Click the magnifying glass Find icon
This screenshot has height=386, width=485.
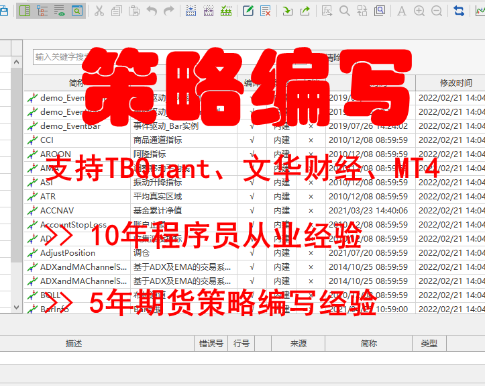(345, 11)
